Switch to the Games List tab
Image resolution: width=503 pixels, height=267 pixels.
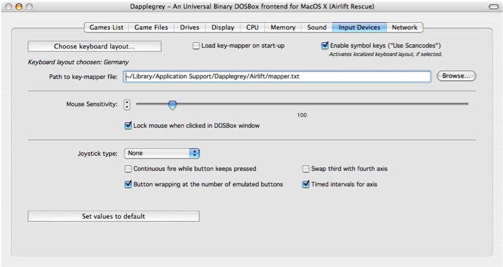(x=106, y=27)
